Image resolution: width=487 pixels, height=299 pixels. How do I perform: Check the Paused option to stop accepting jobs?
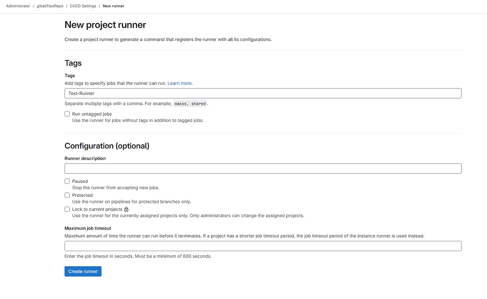click(x=67, y=181)
